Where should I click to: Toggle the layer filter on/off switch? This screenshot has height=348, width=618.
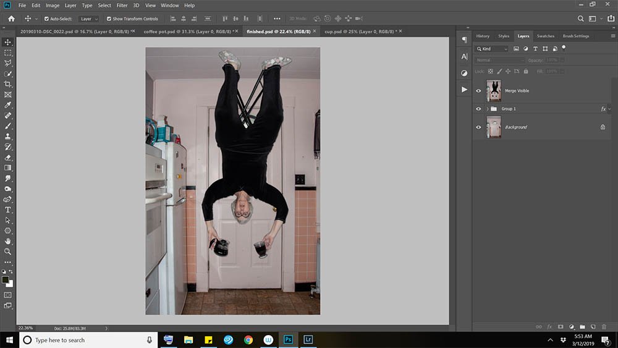564,48
